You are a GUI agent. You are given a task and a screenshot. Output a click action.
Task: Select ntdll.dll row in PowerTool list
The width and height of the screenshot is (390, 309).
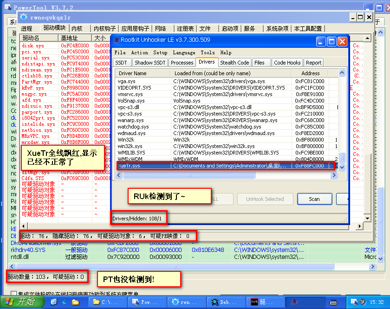(193, 257)
